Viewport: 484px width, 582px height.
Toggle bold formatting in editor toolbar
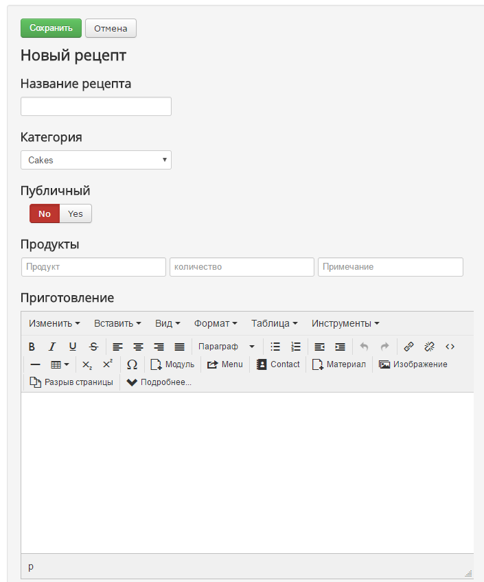pos(32,347)
